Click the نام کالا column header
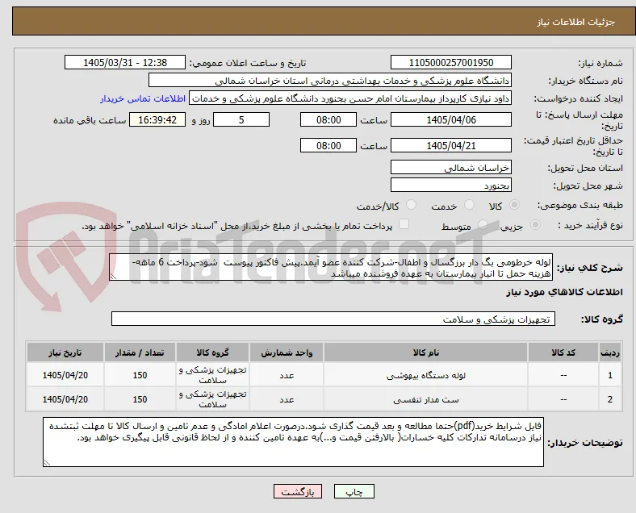Viewport: 636px width, 513px height. point(425,352)
